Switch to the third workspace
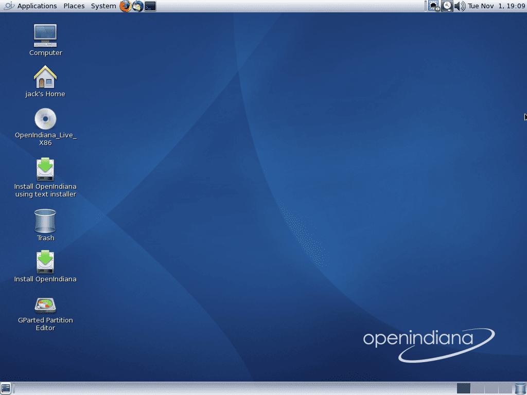The image size is (527, 395). pyautogui.click(x=491, y=389)
